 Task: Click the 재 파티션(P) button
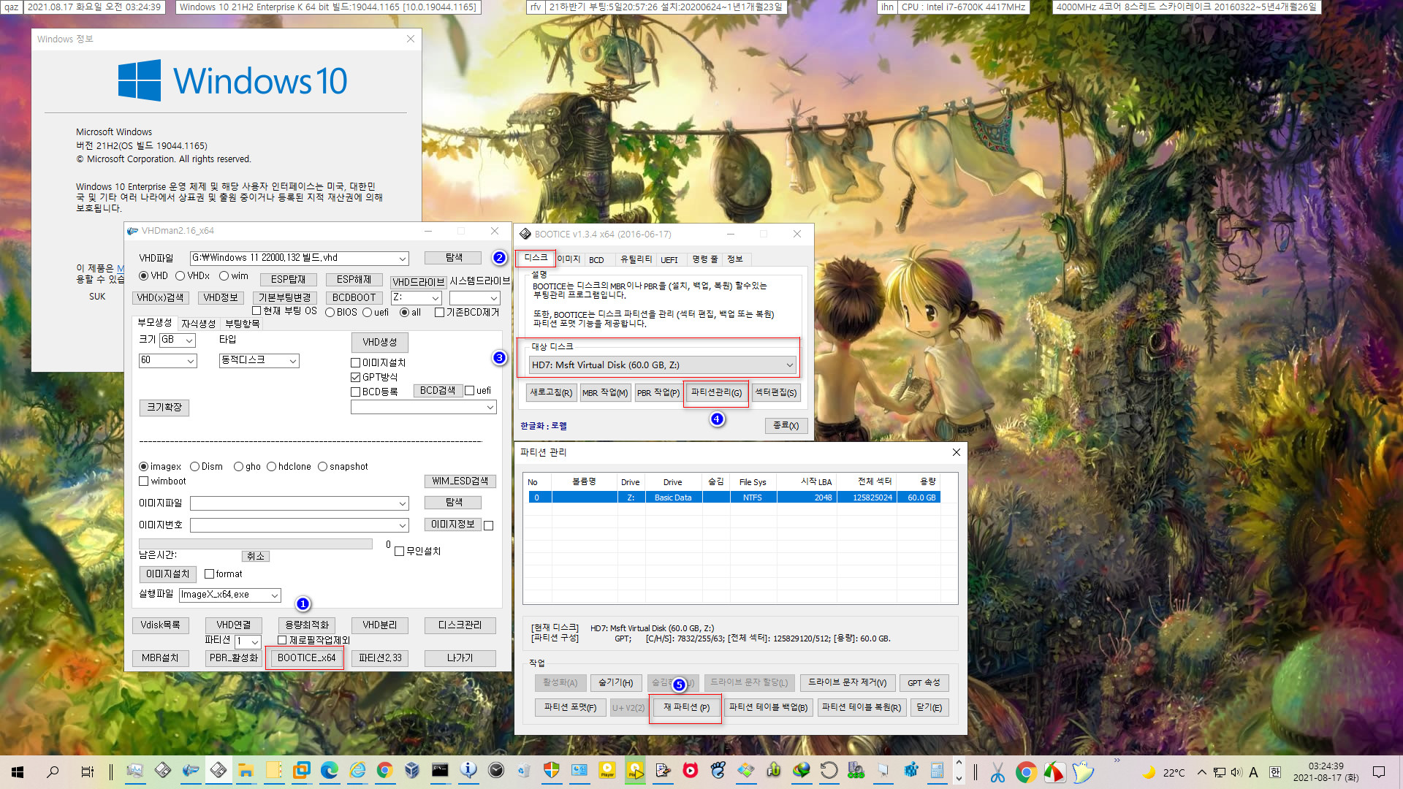pyautogui.click(x=686, y=708)
